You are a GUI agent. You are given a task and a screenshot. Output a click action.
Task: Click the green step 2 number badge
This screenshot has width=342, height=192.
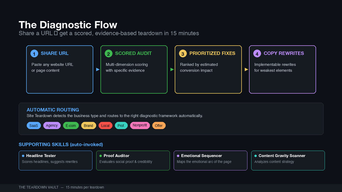(x=109, y=54)
